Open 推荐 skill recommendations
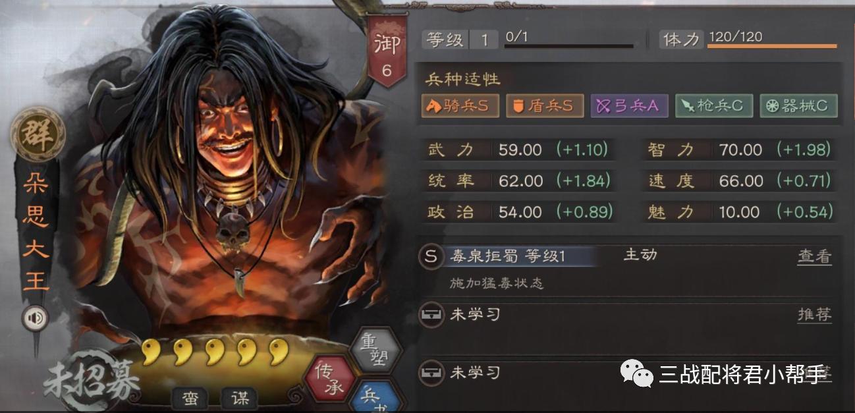855x413 pixels. coord(814,314)
